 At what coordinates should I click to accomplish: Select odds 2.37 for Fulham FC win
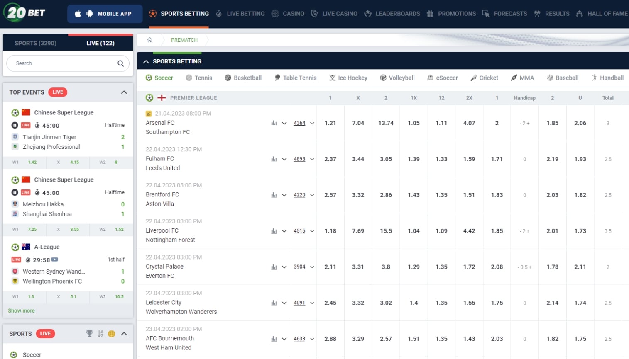tap(330, 159)
